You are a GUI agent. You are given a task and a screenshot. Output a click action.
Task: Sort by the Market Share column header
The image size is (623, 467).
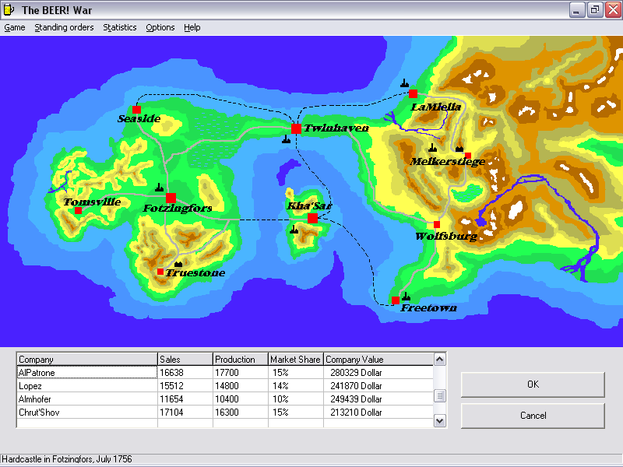tap(295, 360)
